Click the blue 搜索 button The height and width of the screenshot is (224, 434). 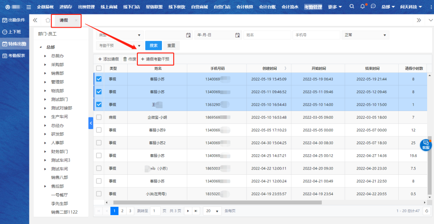[x=153, y=46]
